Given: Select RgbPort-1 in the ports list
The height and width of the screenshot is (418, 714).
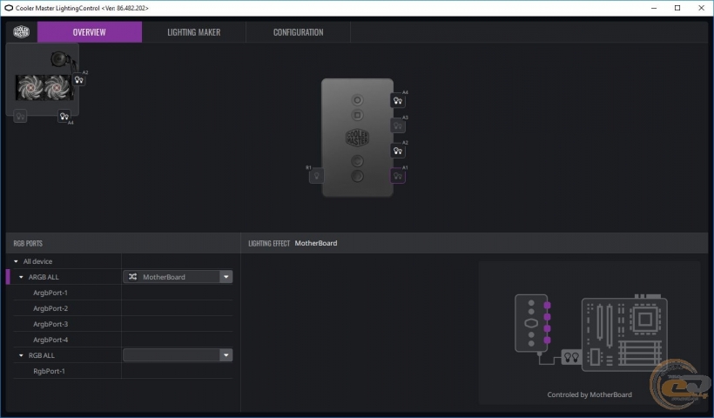Looking at the screenshot, I should pyautogui.click(x=50, y=371).
